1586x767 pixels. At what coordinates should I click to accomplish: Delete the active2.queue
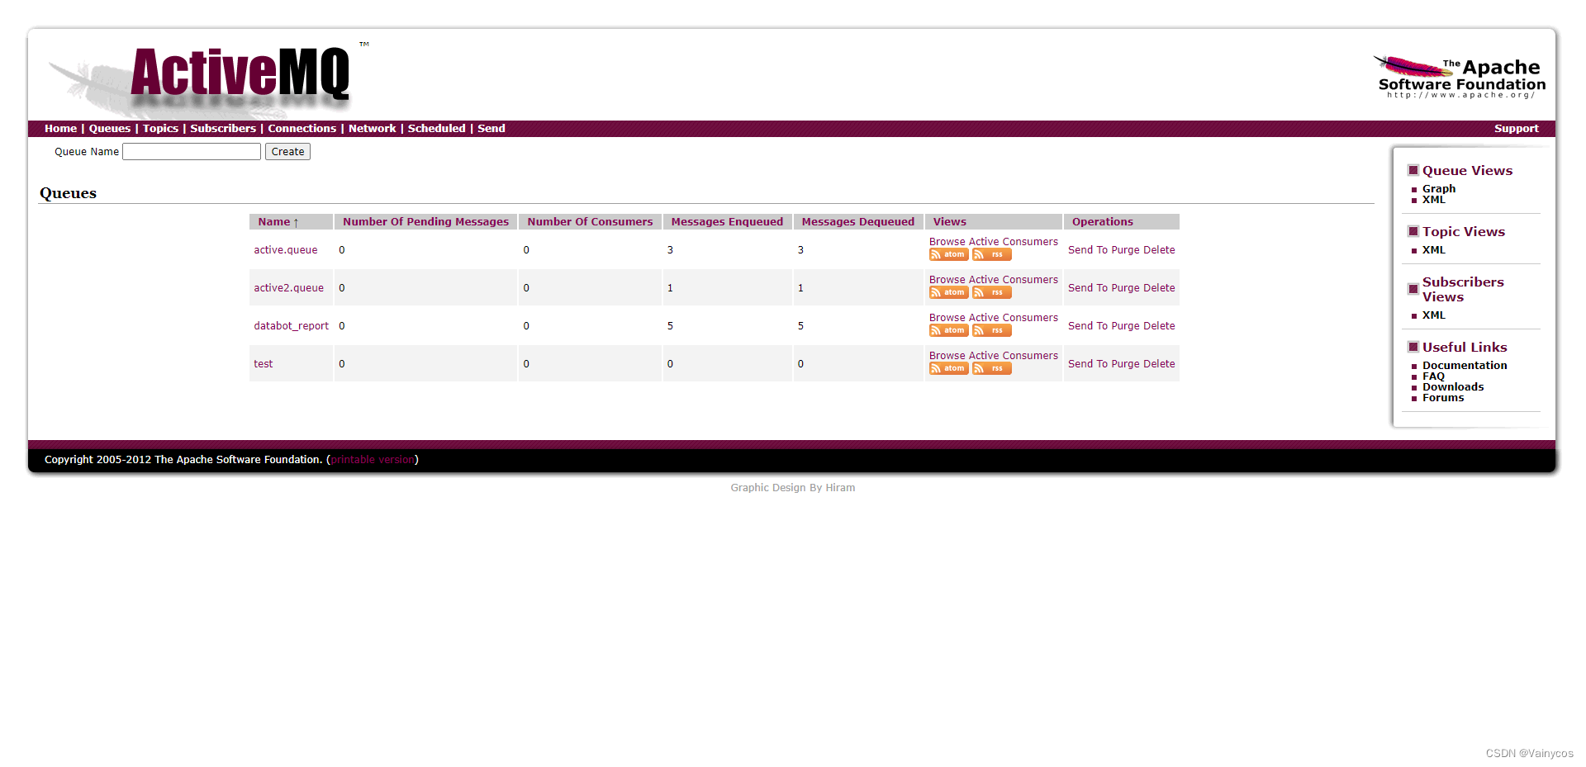(1159, 288)
